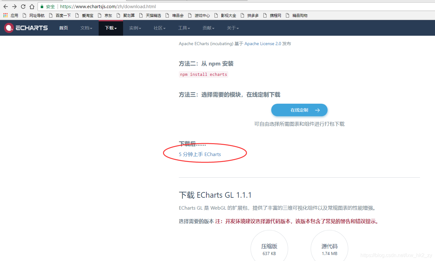Open the 携程网 bookmark
Viewport: 435px width, 261px height.
[272, 15]
